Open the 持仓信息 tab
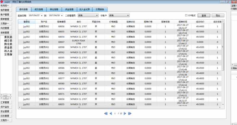The image size is (237, 125). 54,9
